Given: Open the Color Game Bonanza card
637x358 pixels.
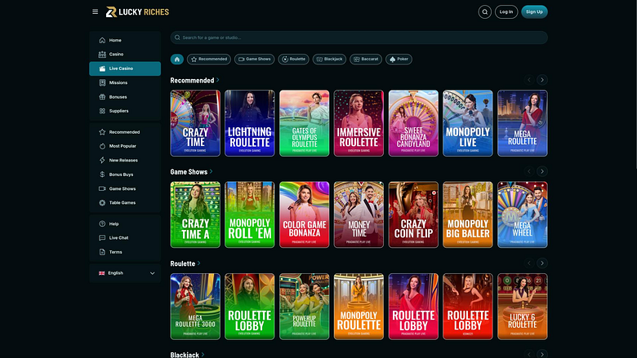Looking at the screenshot, I should click(x=305, y=214).
